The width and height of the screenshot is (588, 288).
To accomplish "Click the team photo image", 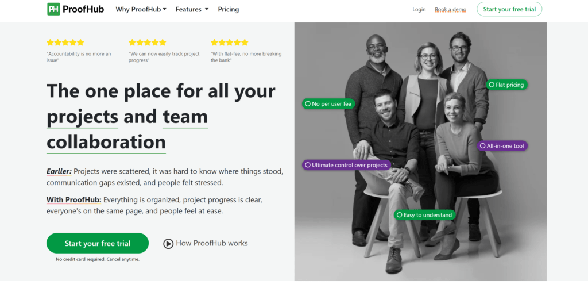I will [420, 152].
